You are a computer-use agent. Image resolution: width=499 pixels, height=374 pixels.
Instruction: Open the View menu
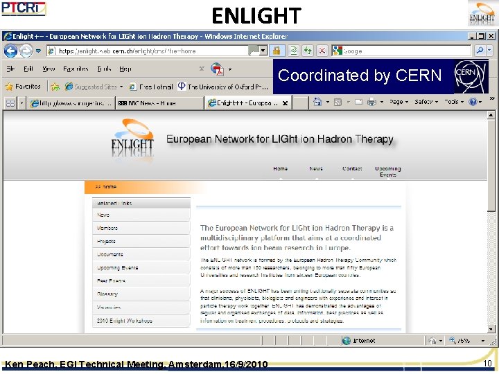pyautogui.click(x=49, y=69)
